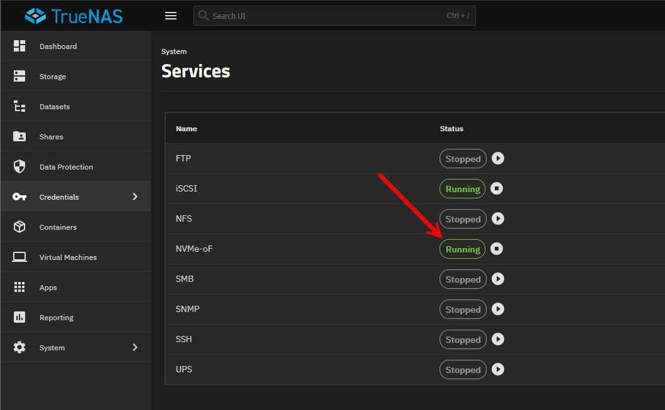Click the System breadcrumb link
This screenshot has width=665, height=410.
(174, 51)
